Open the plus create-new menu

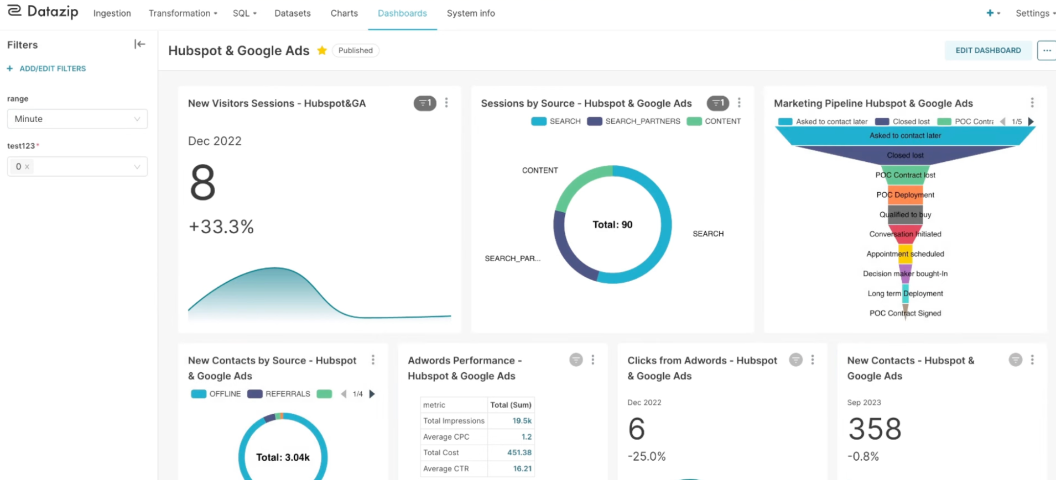(993, 13)
